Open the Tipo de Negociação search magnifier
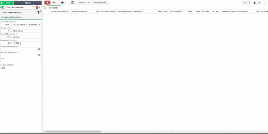268x134 pixels. pyautogui.click(x=11, y=37)
